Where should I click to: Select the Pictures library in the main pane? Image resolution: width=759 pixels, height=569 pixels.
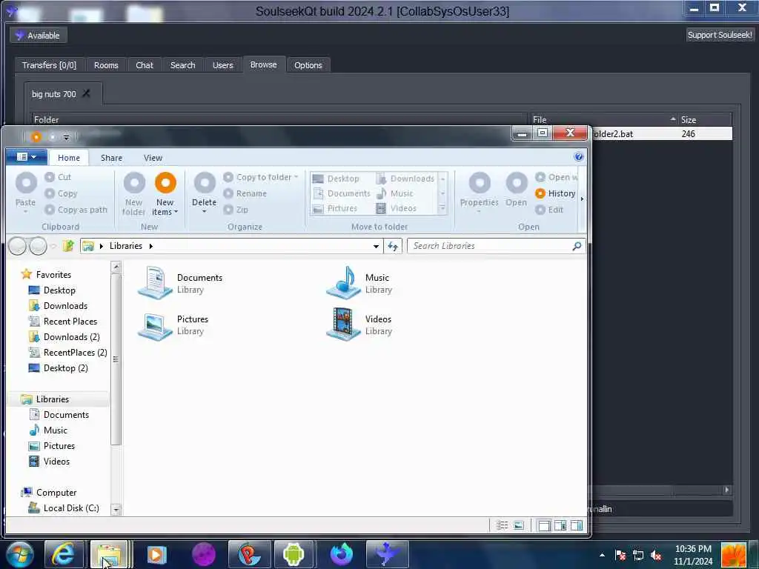[173, 325]
